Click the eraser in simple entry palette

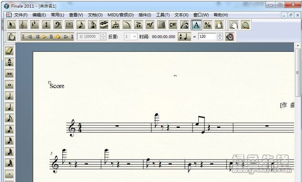pos(9,51)
